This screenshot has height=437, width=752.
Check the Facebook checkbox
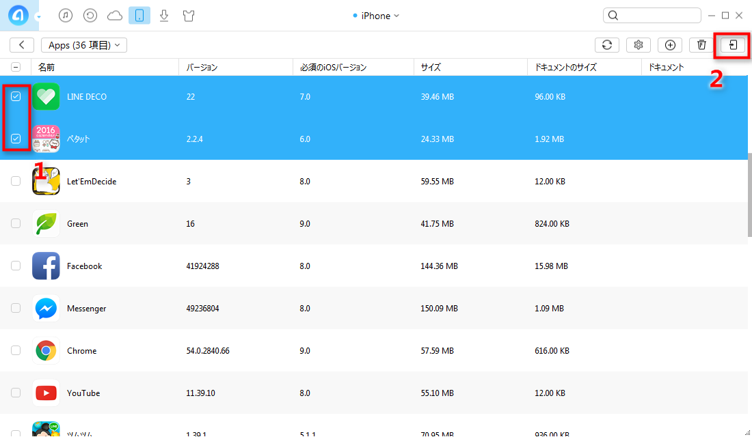coord(16,266)
